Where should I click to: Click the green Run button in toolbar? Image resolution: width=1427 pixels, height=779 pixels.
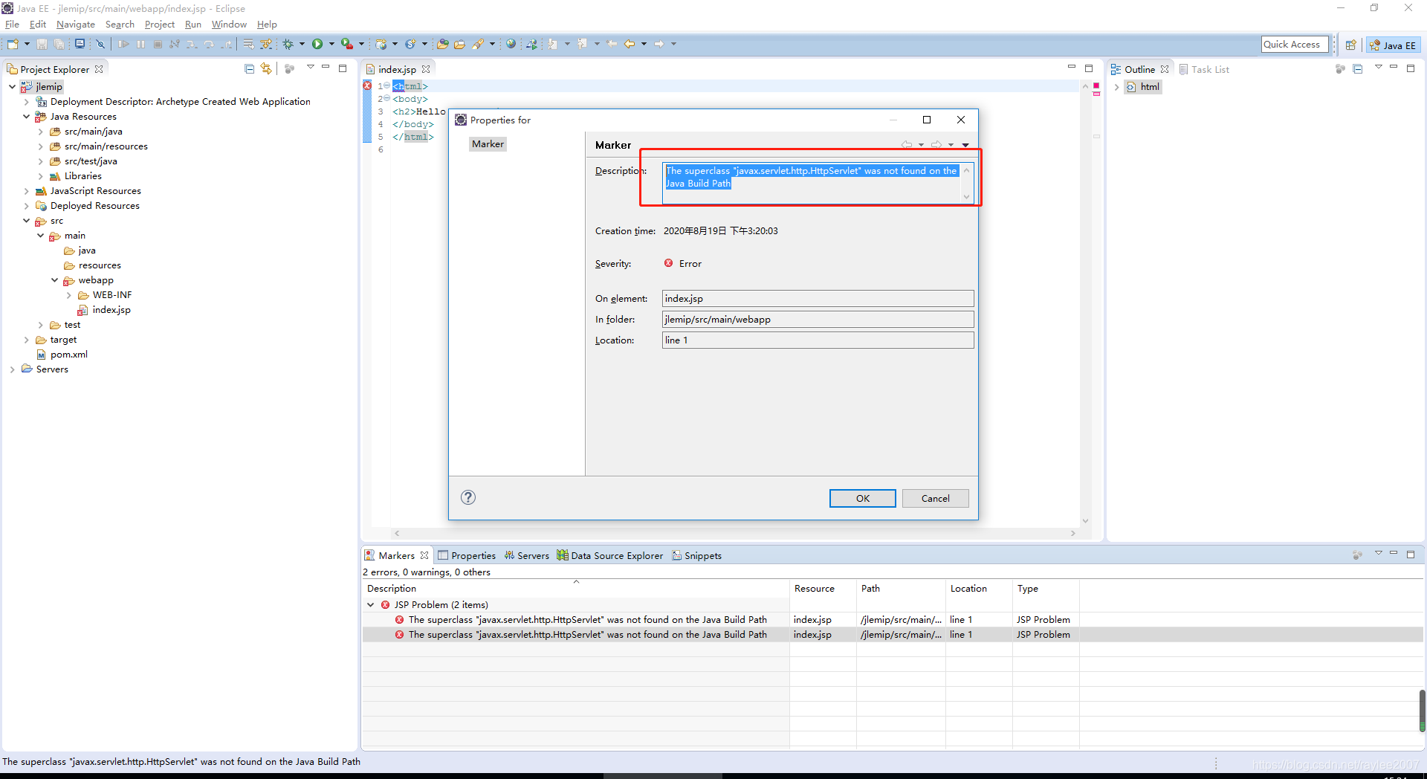point(317,45)
